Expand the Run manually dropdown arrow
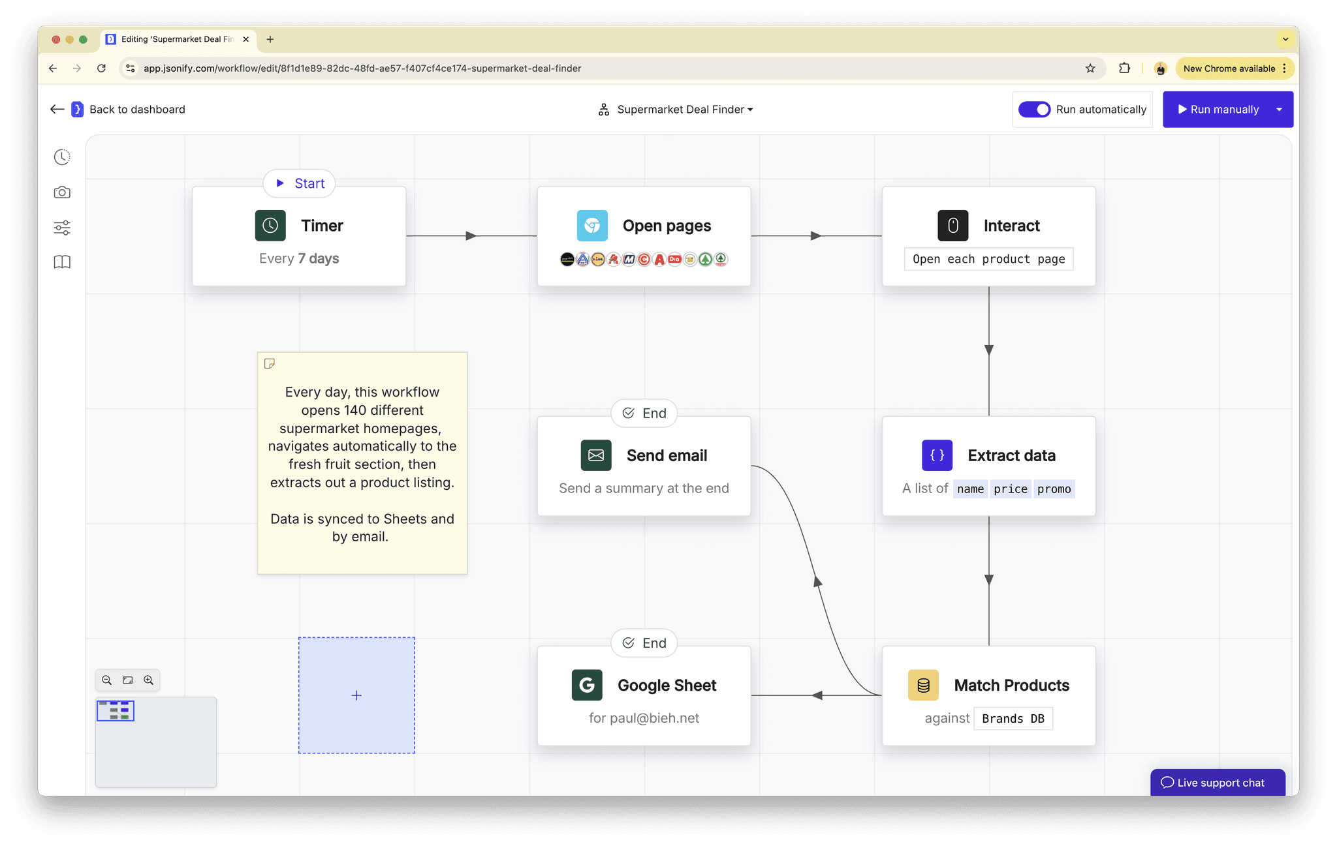This screenshot has height=846, width=1337. coord(1280,110)
